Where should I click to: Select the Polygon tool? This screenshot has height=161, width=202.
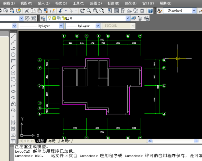pos(13,54)
